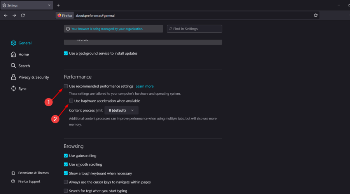Enable Use hardware acceleration when available
The width and height of the screenshot is (350, 194).
point(71,100)
